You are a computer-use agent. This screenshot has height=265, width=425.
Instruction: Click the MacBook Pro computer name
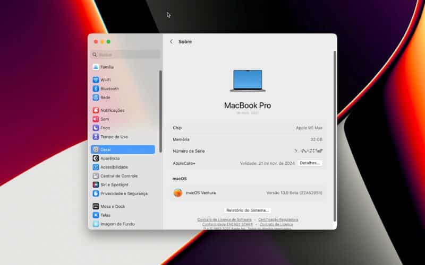pos(248,105)
